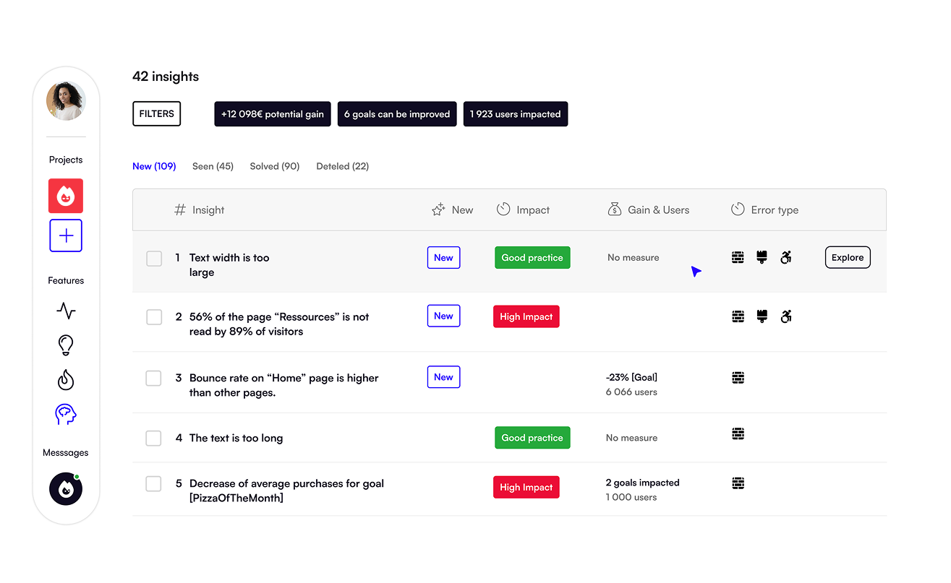The height and width of the screenshot is (583, 951).
Task: Click brick wall icon in PizzaOfTheMonth row
Action: point(738,483)
